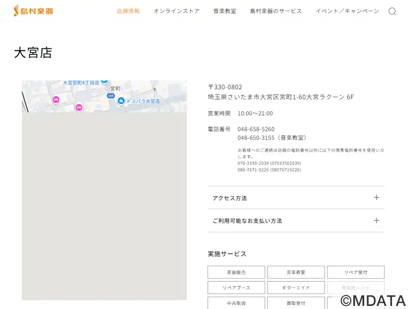Viewport: 412px width, 309px height.
Task: Go to 音楽教室 in top navigation
Action: click(x=225, y=11)
